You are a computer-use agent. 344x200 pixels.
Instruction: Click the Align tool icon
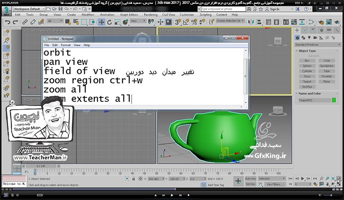pos(259,22)
